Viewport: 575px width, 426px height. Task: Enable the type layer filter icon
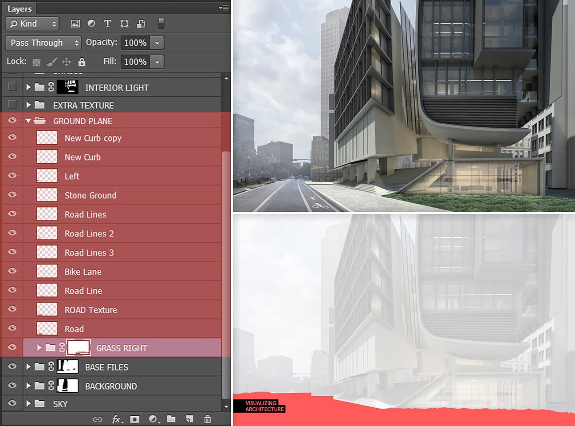click(x=107, y=24)
